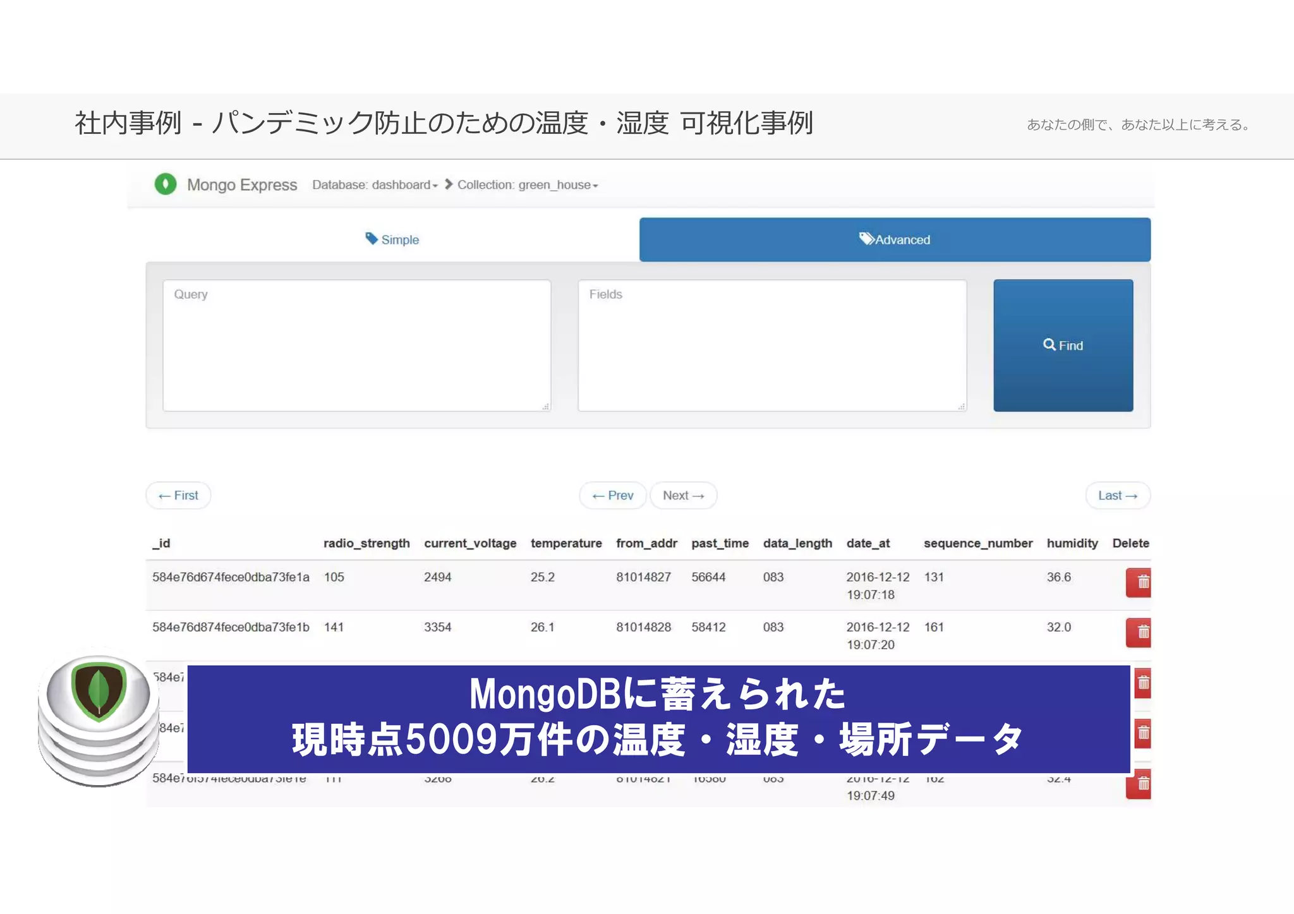Click the MongoDB shield database icon
1294x914 pixels.
[x=99, y=690]
